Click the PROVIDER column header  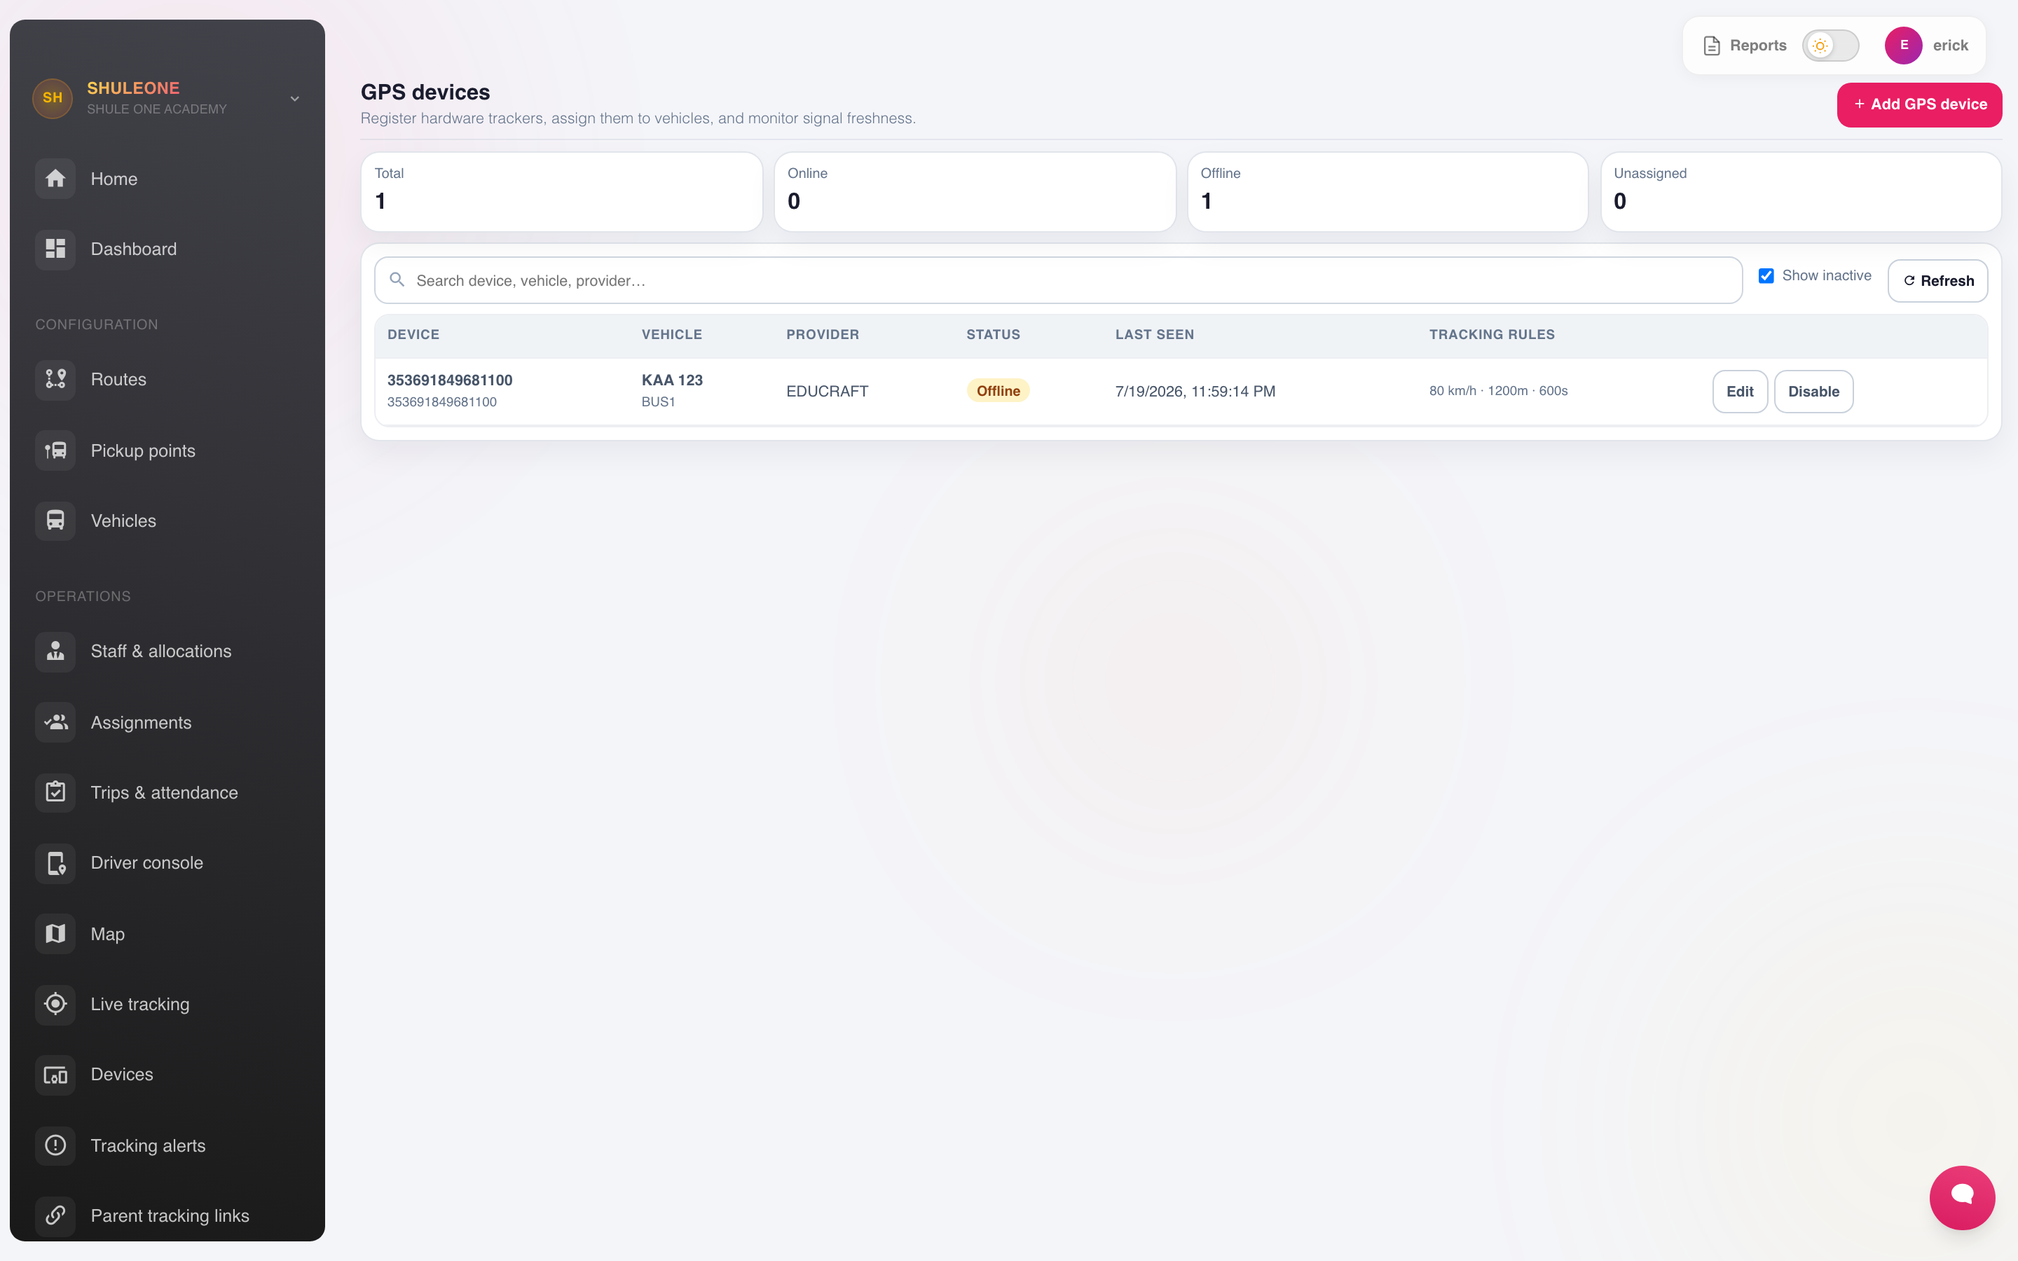(822, 334)
